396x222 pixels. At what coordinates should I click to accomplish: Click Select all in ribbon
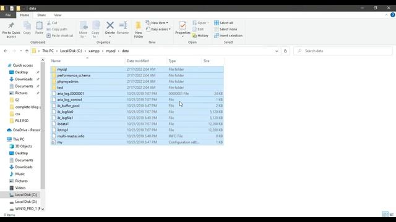(223, 23)
